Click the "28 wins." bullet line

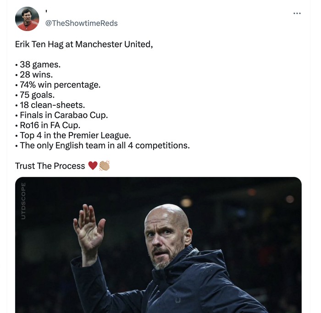click(x=36, y=75)
